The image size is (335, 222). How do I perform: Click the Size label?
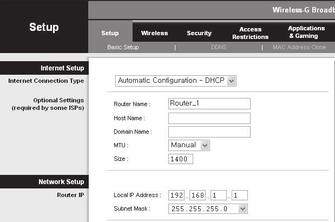(121, 159)
